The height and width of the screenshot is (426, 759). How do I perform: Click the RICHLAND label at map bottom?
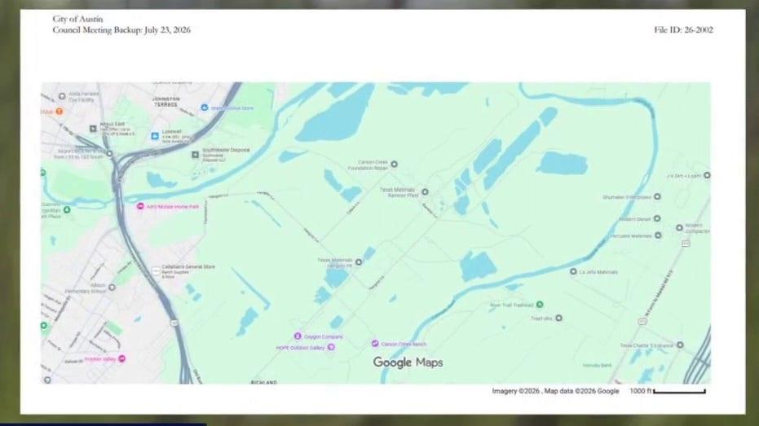pyautogui.click(x=264, y=382)
